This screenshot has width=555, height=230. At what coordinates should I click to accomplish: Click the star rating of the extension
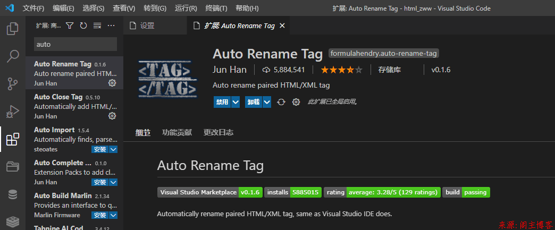pos(342,70)
